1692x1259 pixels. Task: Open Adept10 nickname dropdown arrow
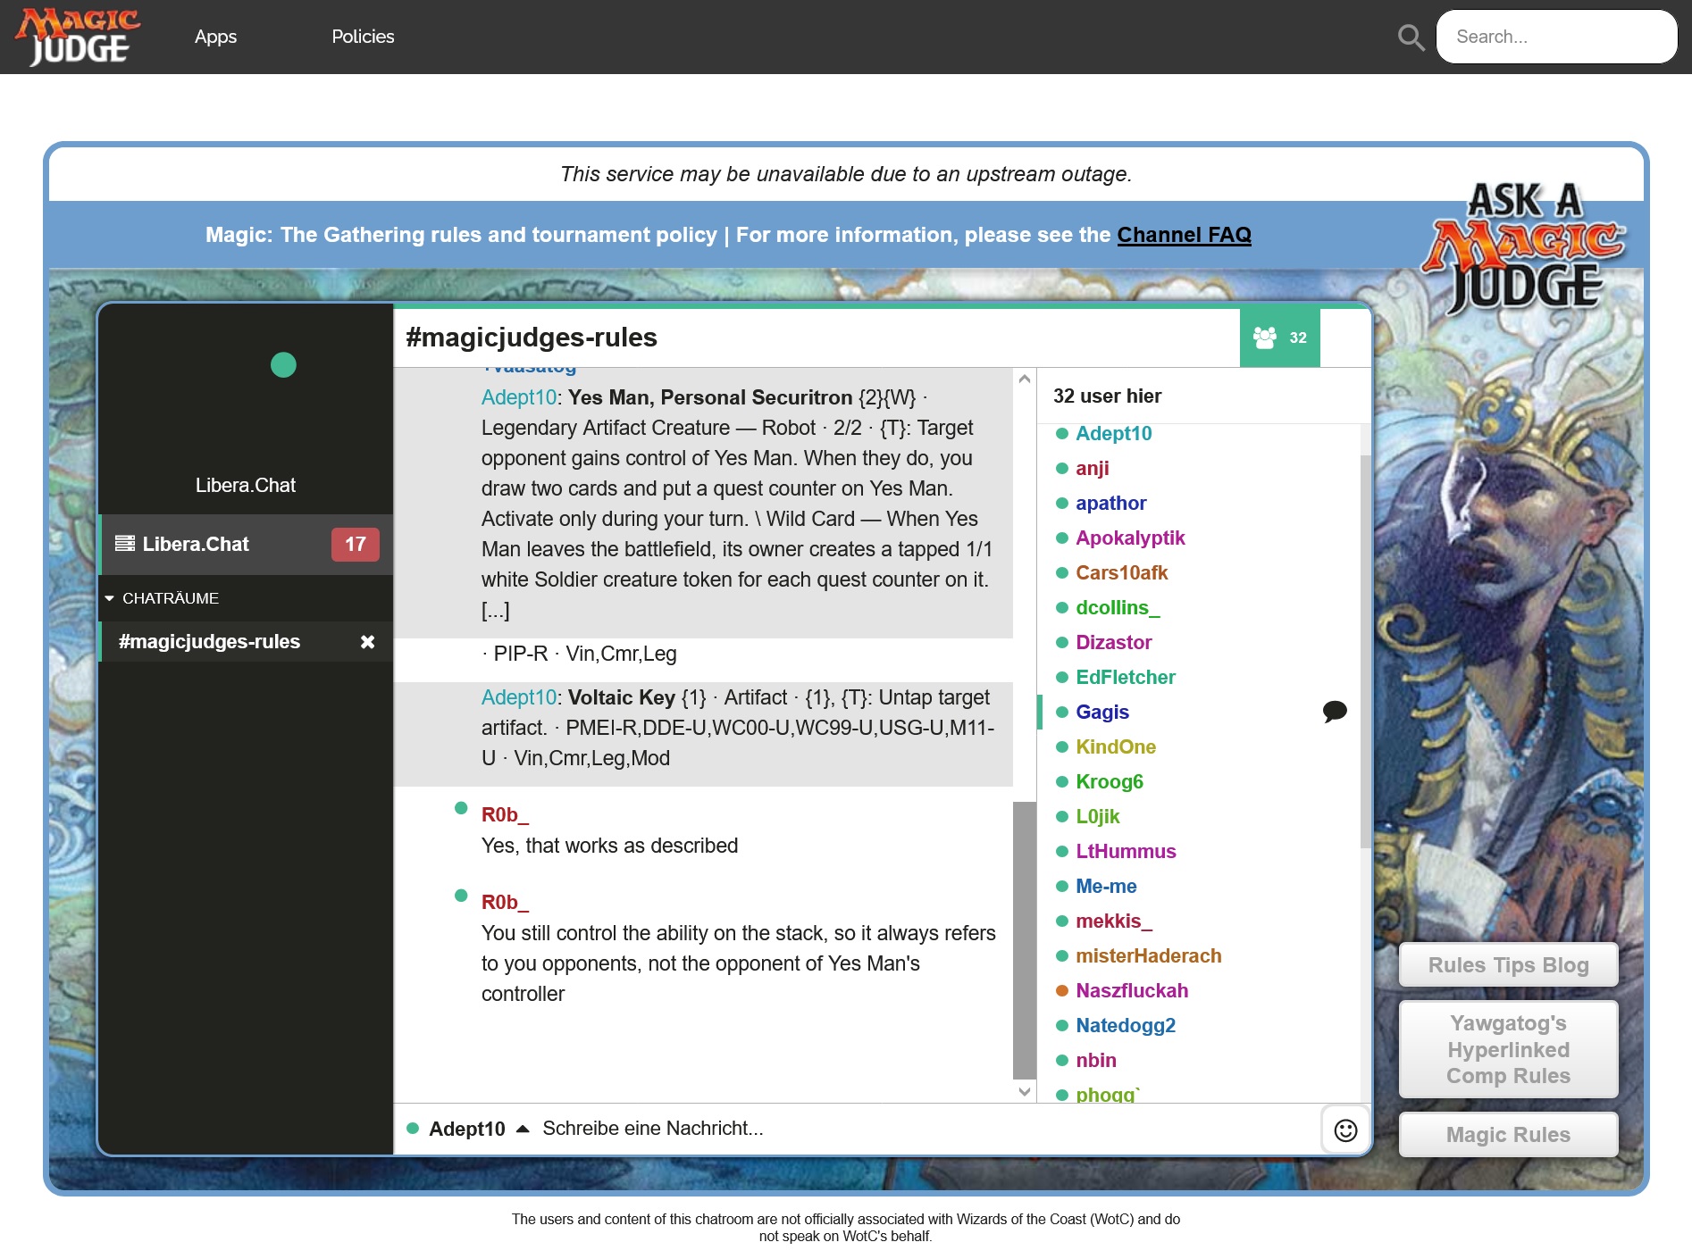coord(524,1129)
